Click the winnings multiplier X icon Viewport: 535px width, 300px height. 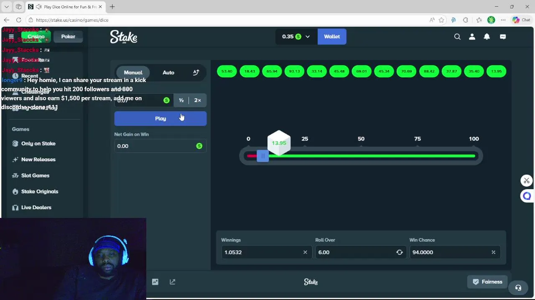305,252
